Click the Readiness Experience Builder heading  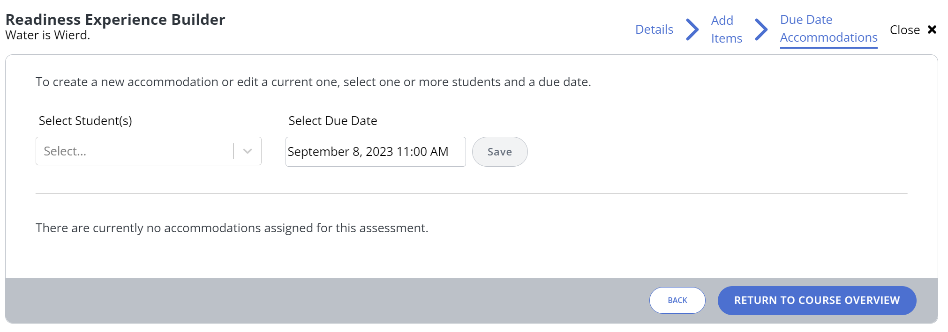[115, 20]
